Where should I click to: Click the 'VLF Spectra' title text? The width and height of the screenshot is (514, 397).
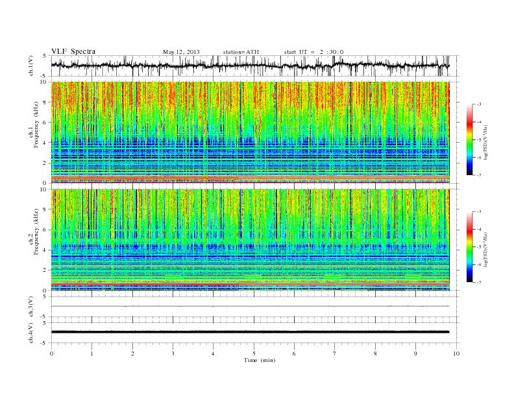tap(73, 51)
